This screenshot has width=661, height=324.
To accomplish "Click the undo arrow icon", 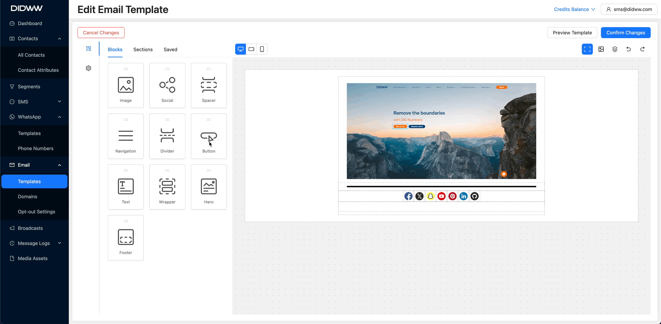I will tap(628, 49).
